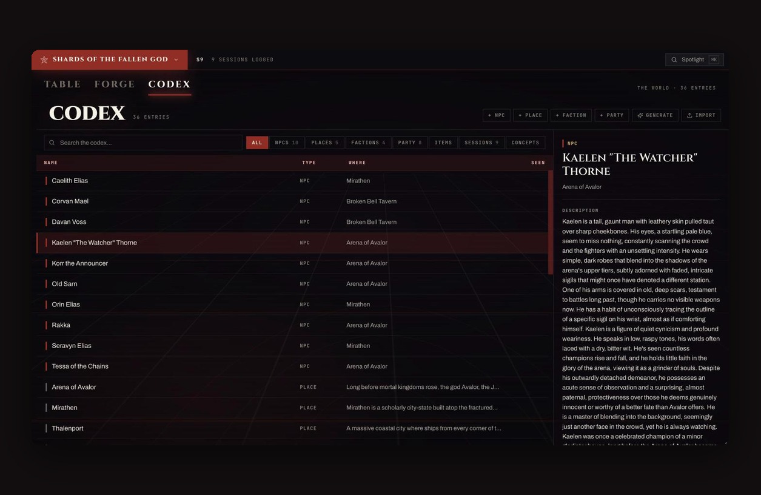
Task: Filter codex by Items
Action: 443,143
